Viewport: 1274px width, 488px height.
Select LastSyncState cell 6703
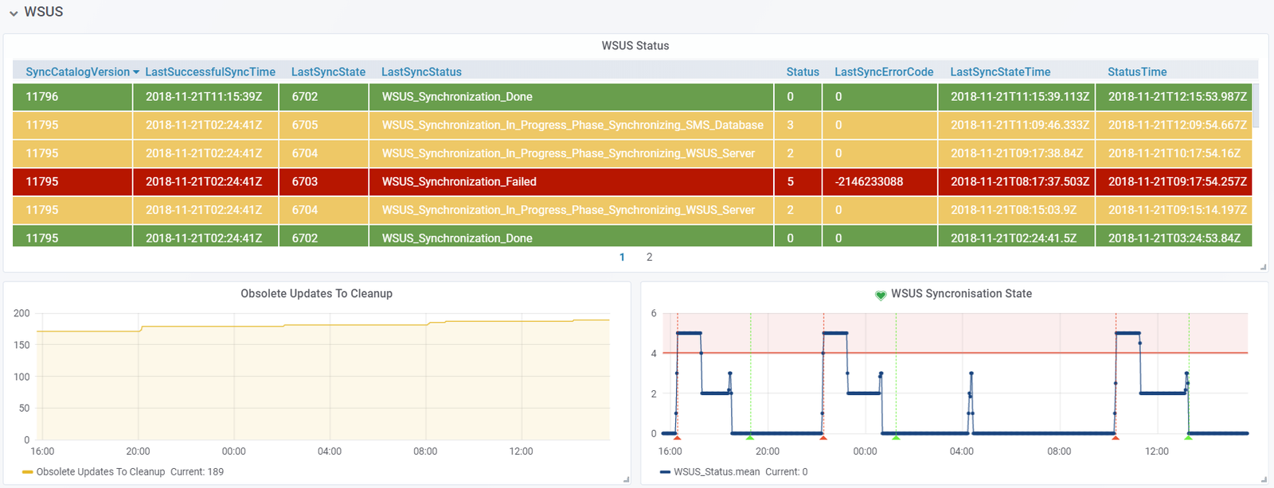323,182
